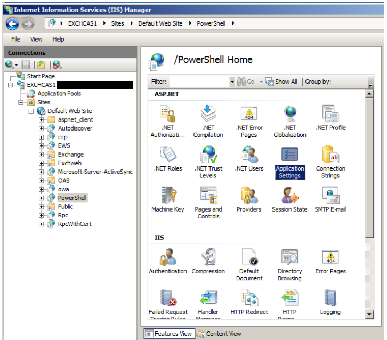Click the Save icon in Connections toolbar

tap(26, 65)
